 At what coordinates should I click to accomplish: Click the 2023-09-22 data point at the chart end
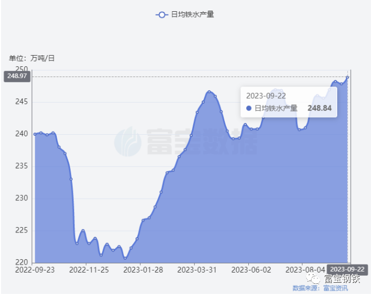point(347,77)
